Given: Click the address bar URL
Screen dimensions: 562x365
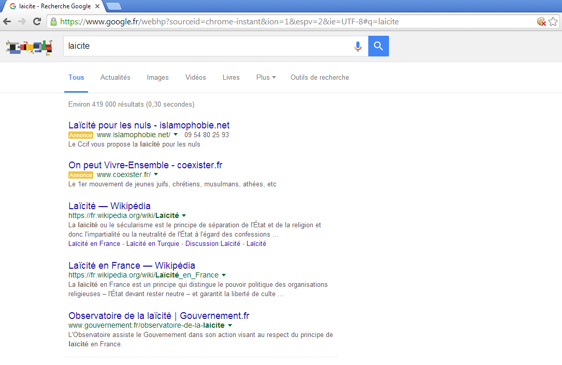Looking at the screenshot, I should (x=229, y=22).
